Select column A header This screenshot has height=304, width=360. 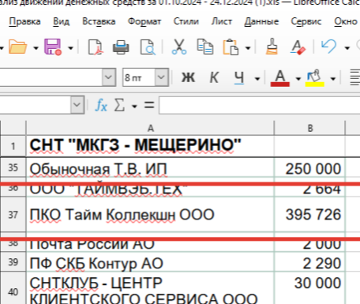tap(150, 128)
